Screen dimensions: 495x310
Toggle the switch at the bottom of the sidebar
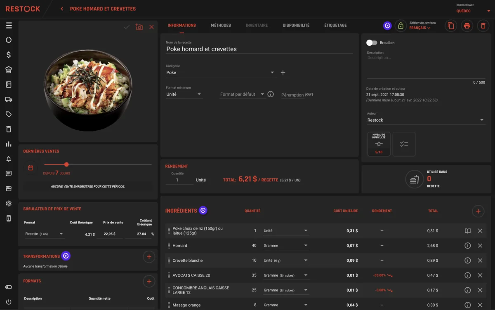pos(9,287)
